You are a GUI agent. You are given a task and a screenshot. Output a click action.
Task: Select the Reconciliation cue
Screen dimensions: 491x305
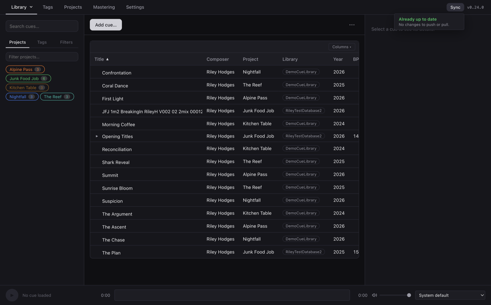coord(224,149)
